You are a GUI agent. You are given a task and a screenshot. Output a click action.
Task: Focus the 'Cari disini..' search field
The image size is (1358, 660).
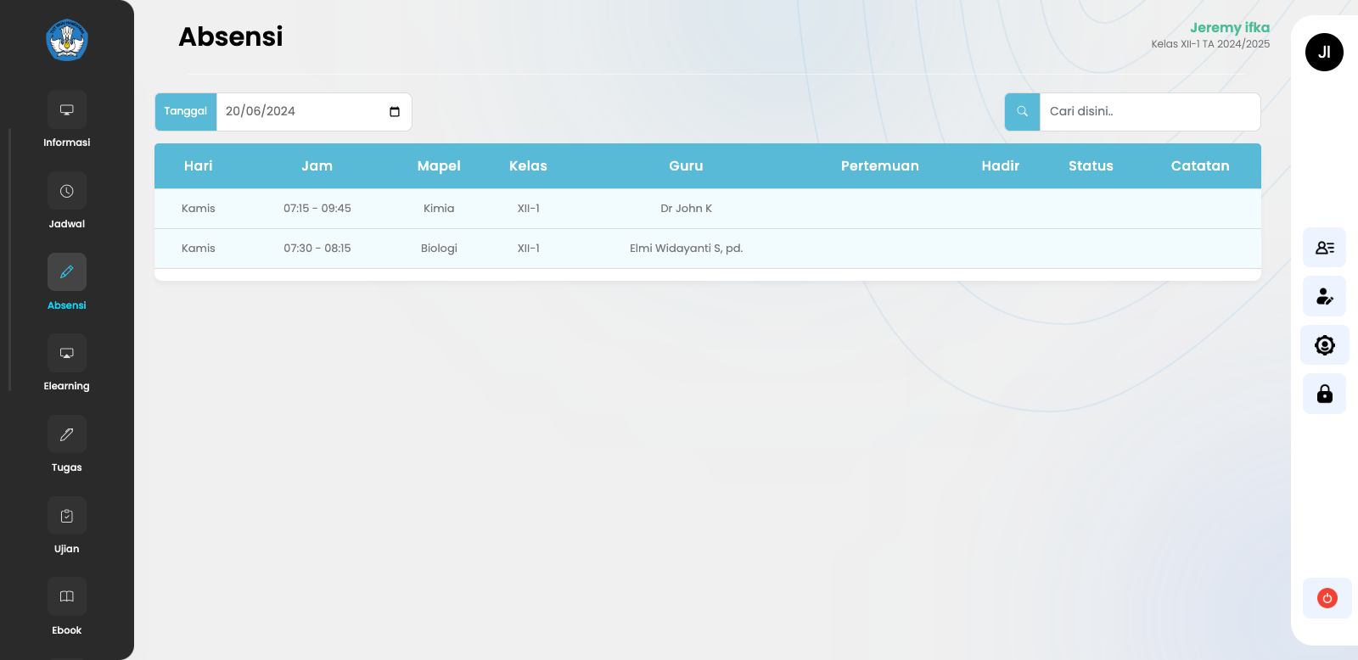point(1149,112)
